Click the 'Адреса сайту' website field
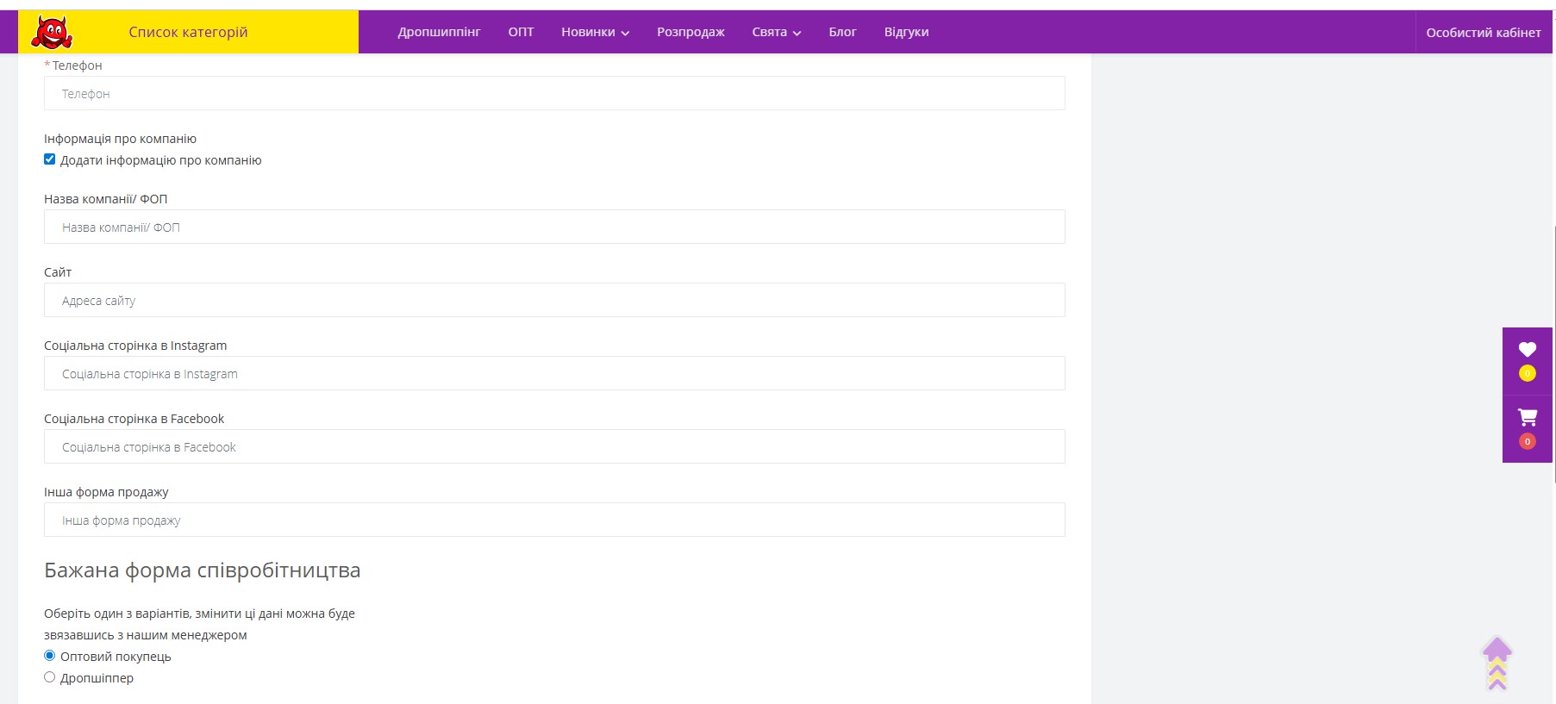Image resolution: width=1556 pixels, height=704 pixels. (554, 300)
